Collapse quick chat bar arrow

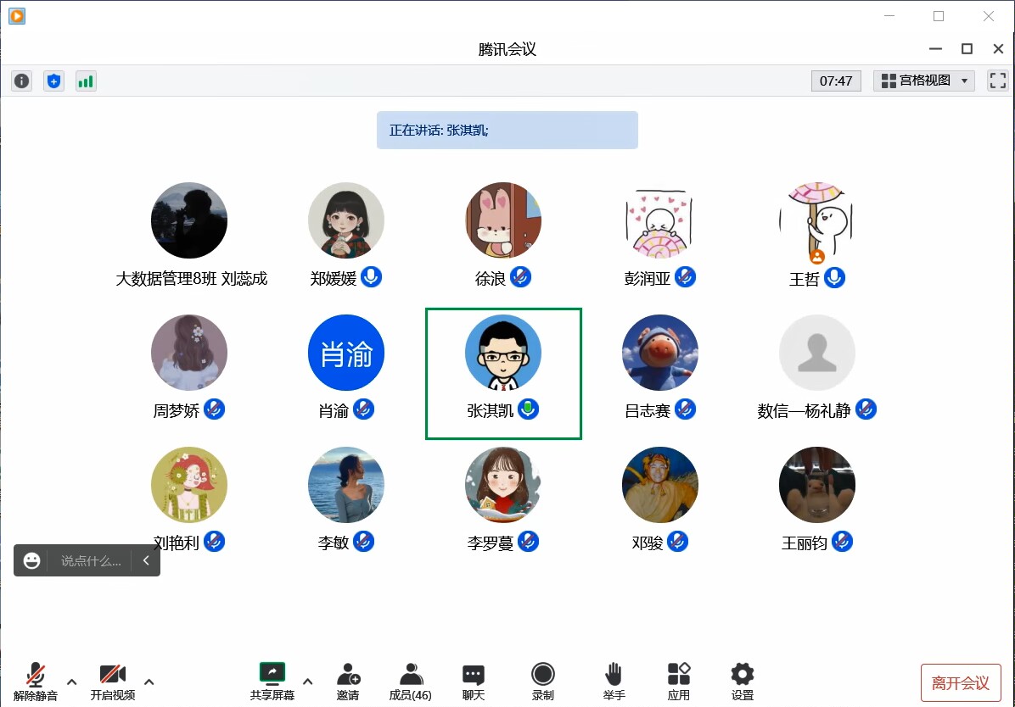(x=146, y=561)
